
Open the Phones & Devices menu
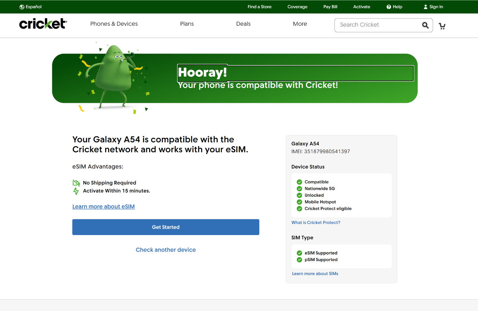[x=114, y=24]
